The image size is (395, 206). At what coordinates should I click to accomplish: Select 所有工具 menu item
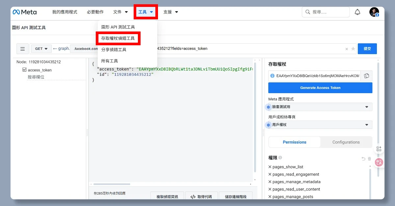pos(110,61)
